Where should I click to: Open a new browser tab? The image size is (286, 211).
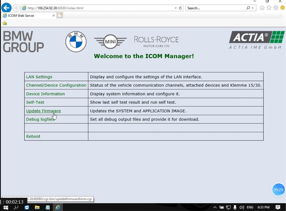(60, 15)
